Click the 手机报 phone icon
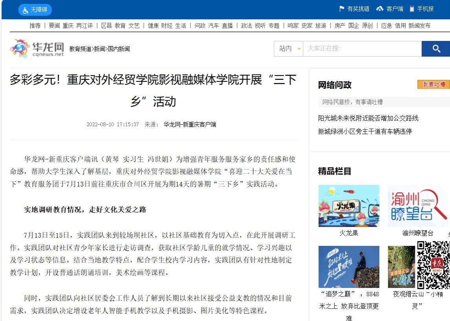The image size is (450, 321). point(412,9)
